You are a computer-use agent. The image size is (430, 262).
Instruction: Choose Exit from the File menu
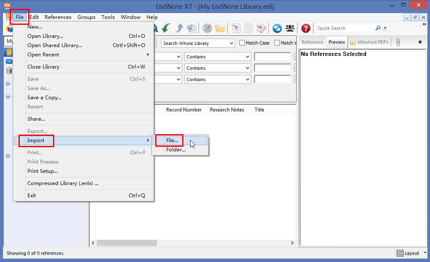tap(83, 196)
